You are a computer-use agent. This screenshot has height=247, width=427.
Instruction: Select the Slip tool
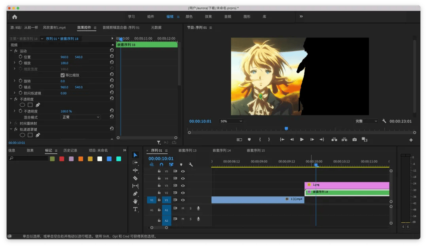click(x=135, y=186)
